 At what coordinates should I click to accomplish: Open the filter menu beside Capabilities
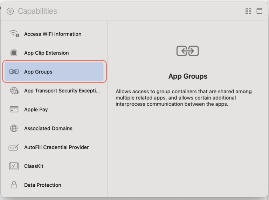click(x=11, y=11)
